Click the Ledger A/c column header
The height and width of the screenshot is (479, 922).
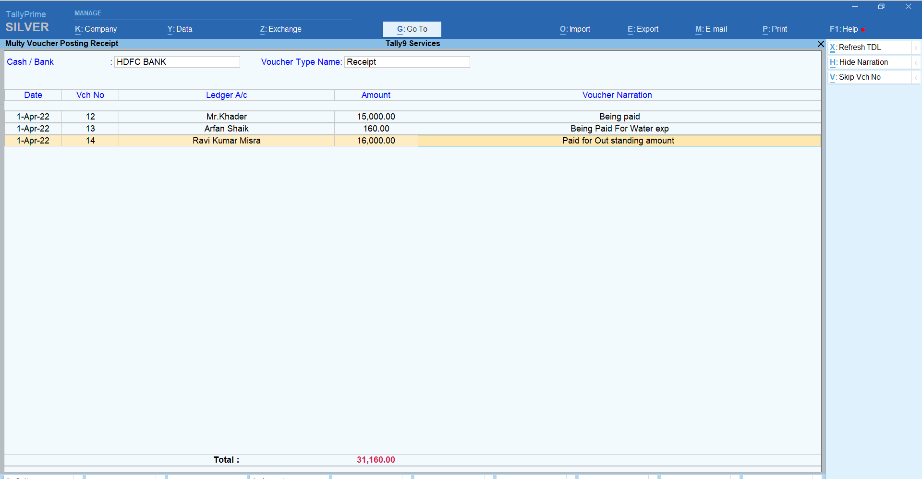tap(227, 95)
